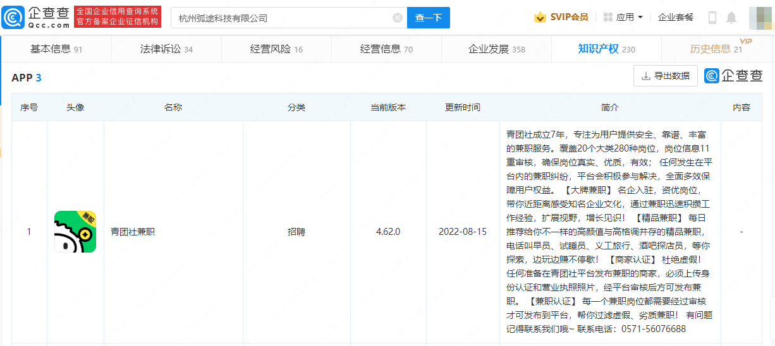Click the 企查查 logo beside export button
This screenshot has height=346, width=775.
point(734,76)
